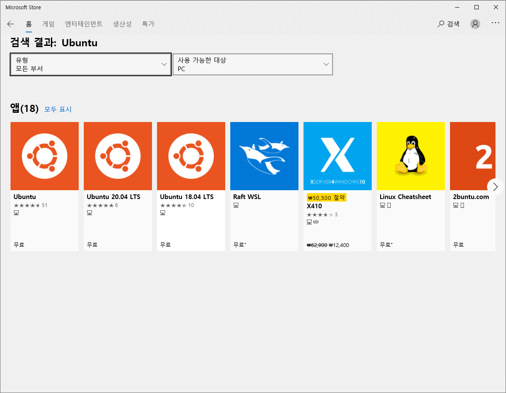The width and height of the screenshot is (506, 393).
Task: Open the Ubuntu 20.04 LTS tile logo
Action: point(118,156)
